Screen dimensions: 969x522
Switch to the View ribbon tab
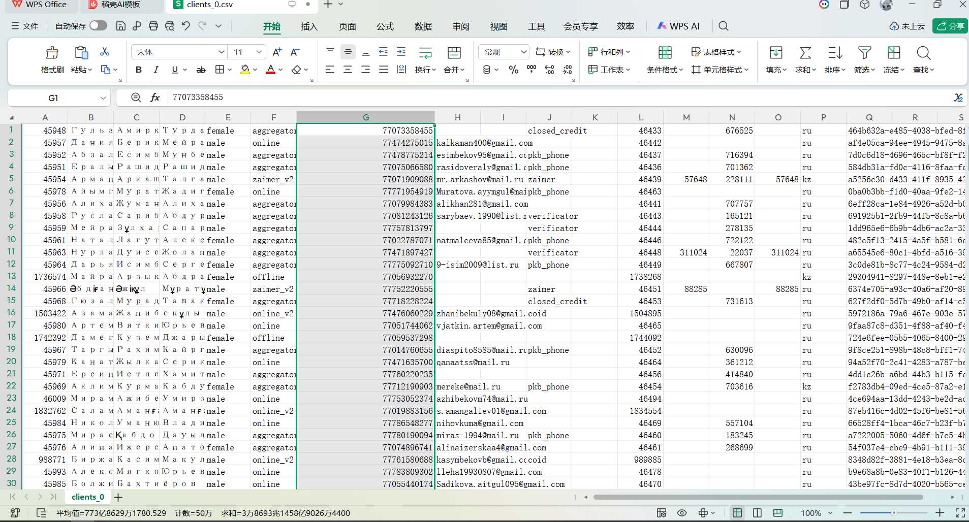tap(498, 26)
